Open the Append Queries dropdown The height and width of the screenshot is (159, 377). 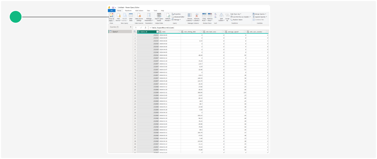(260, 17)
